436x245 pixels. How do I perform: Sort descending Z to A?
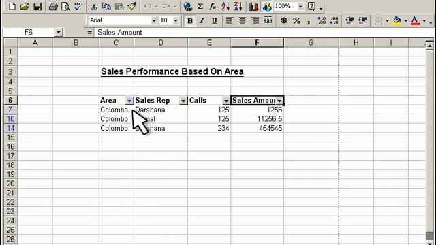(238, 6)
